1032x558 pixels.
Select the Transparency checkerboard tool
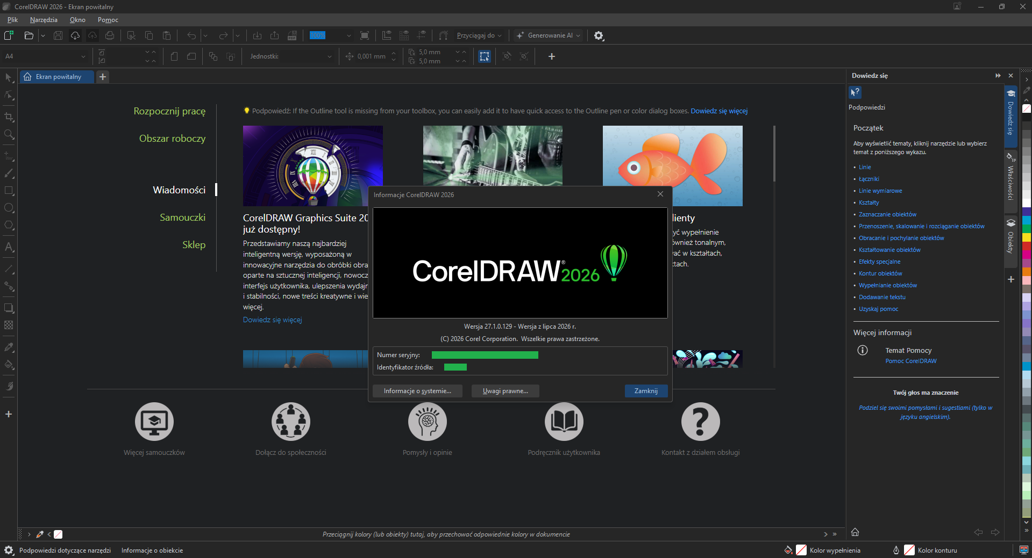pyautogui.click(x=9, y=325)
